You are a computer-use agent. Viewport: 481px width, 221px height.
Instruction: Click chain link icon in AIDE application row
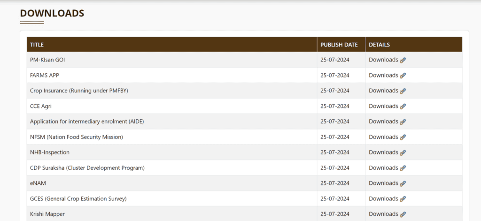tap(403, 122)
